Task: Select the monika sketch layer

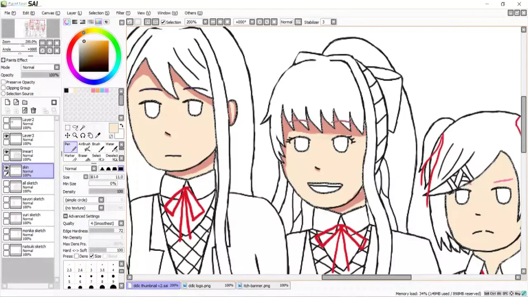Action: [x=28, y=234]
